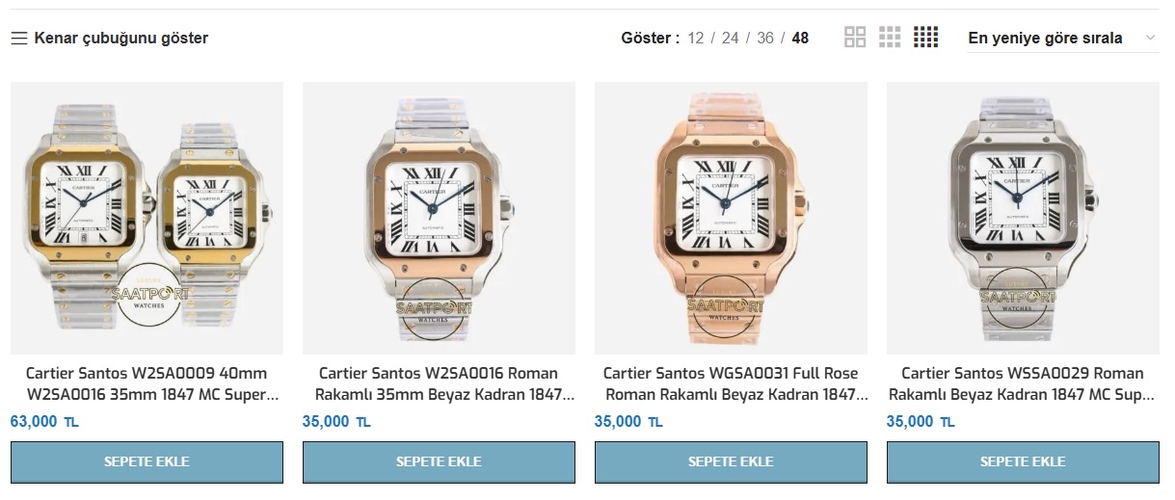Show 12 products per page
The image size is (1175, 500).
pyautogui.click(x=696, y=39)
